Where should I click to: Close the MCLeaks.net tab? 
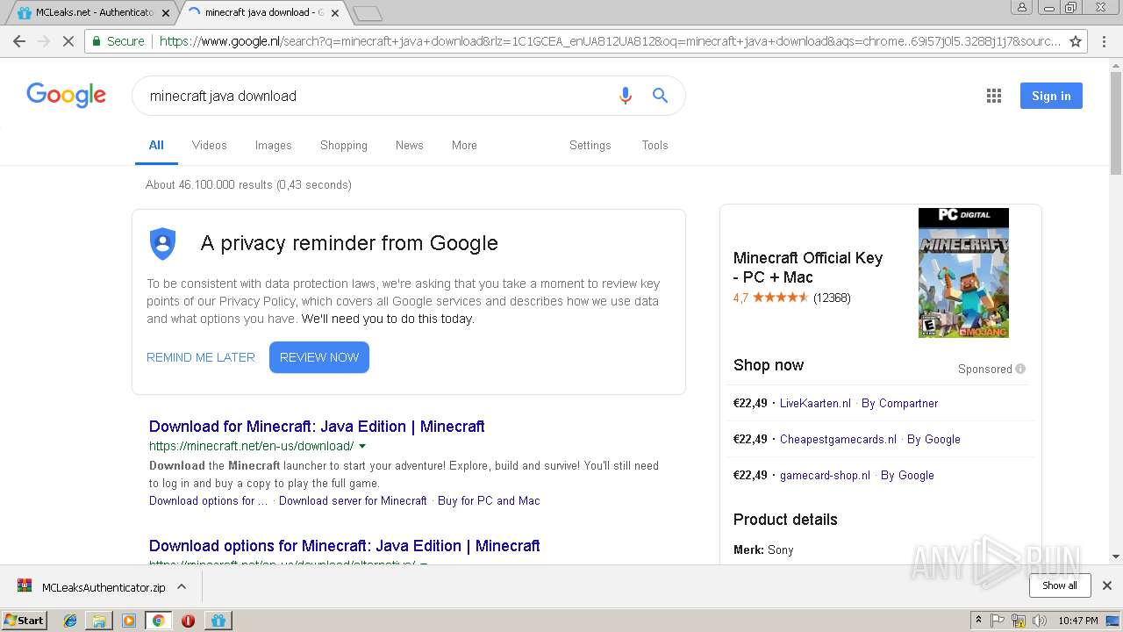point(166,13)
